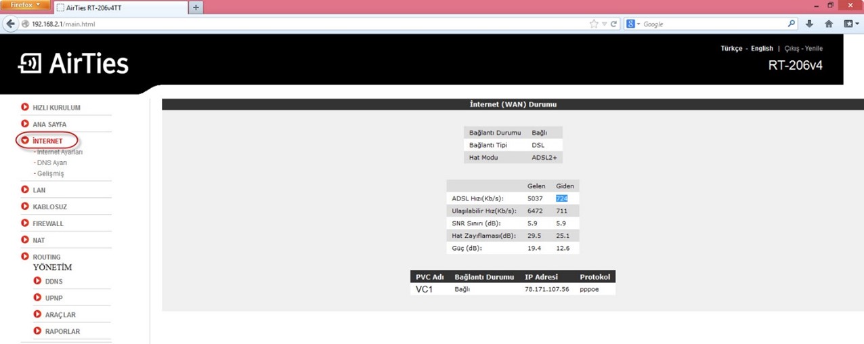Screen dimensions: 864x344
Task: Open RAPORLAR menu
Action: [62, 331]
